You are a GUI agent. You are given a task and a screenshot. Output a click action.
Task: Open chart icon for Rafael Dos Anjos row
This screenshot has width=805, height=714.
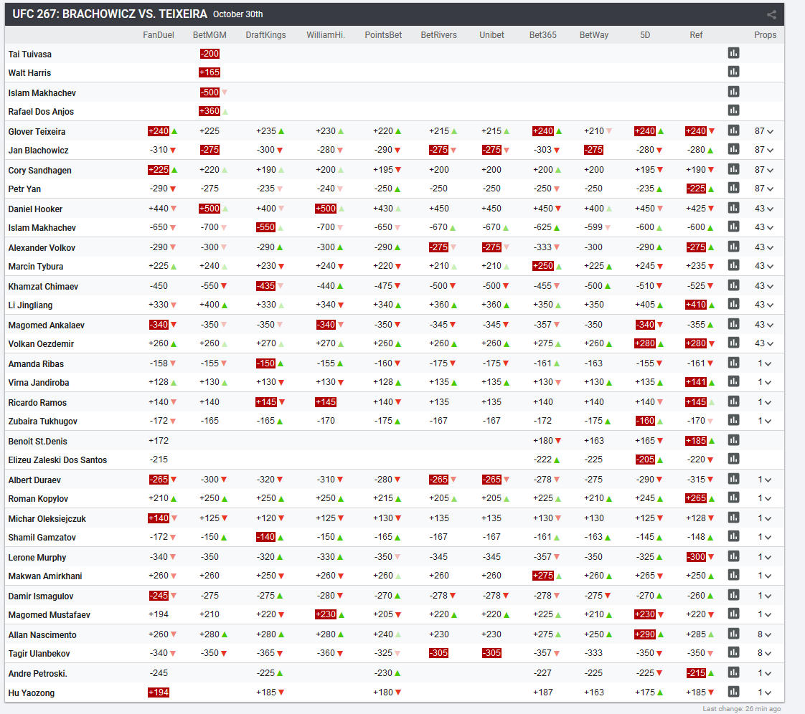coord(734,110)
